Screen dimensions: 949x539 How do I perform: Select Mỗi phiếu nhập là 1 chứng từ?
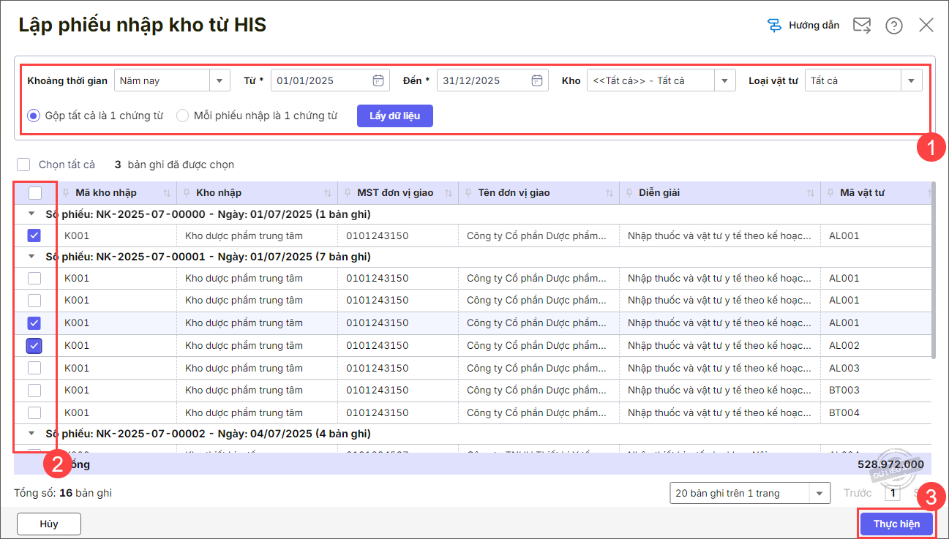(x=183, y=116)
